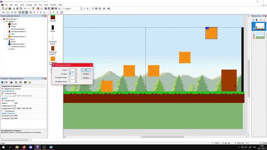
Task: Open the '1 - Сцена 1' frame dropdown
Action: [x=81, y=8]
